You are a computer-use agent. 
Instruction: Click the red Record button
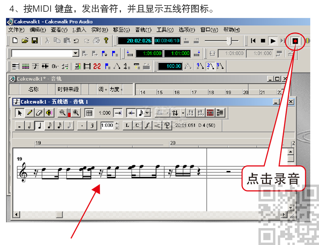tap(295, 41)
